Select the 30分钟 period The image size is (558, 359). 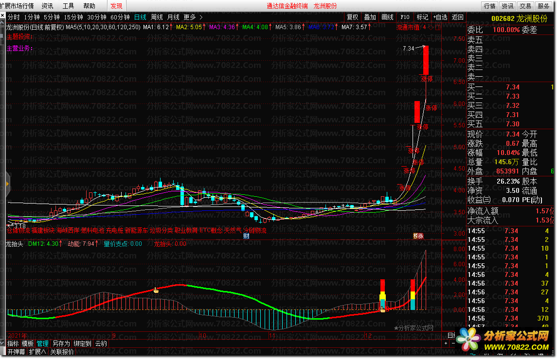click(x=97, y=17)
